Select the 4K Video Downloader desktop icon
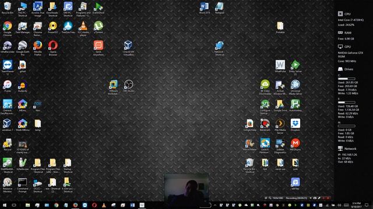 coord(265,87)
